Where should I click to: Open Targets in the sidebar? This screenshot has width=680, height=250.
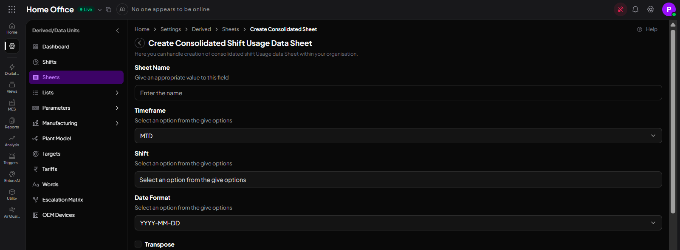[76, 154]
